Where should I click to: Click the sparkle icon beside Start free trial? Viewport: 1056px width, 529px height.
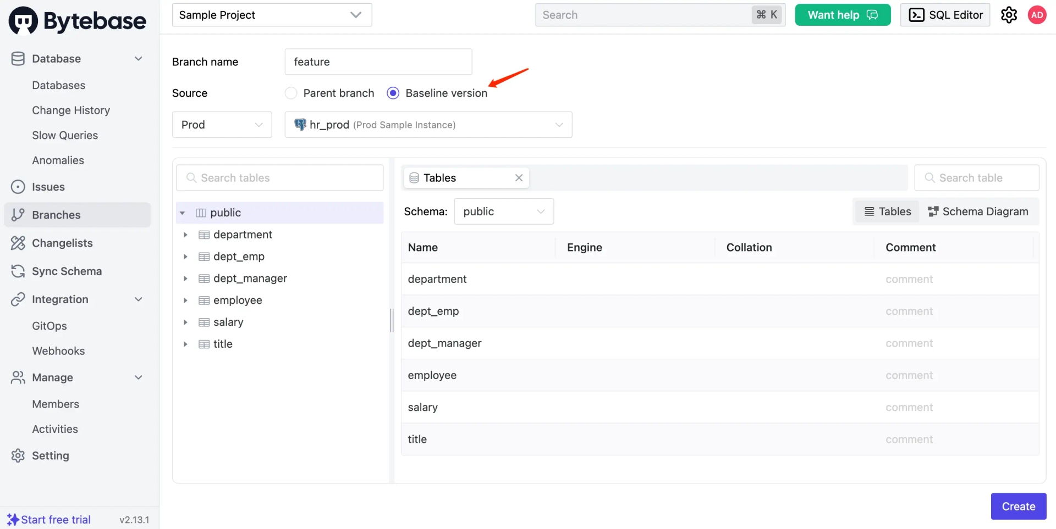13,520
